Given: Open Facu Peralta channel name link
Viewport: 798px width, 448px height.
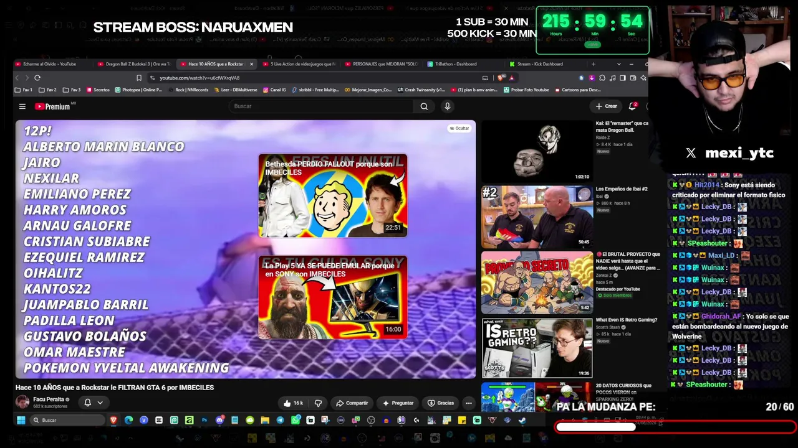Looking at the screenshot, I should (49, 399).
